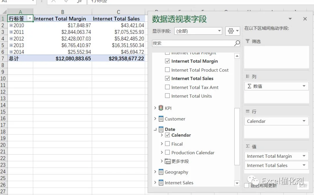Check the Fiscal hierarchy checkbox
The height and width of the screenshot is (195, 314).
tap(167, 144)
